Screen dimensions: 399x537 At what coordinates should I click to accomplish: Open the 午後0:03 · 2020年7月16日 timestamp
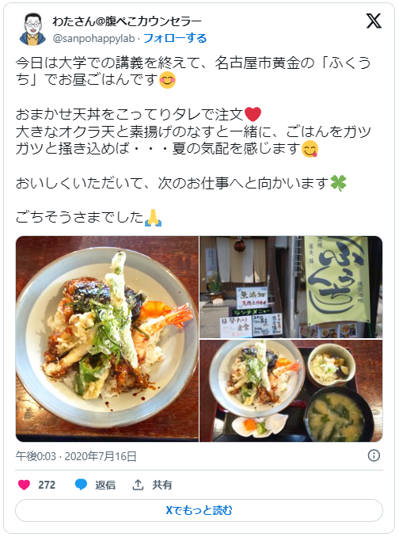tap(76, 456)
